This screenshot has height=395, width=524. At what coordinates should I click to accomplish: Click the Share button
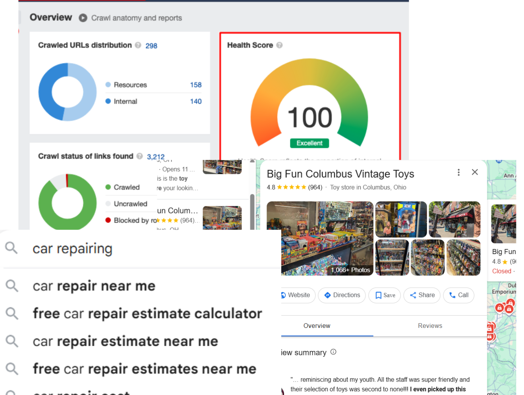tap(422, 295)
